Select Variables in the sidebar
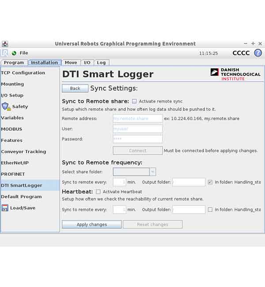This screenshot has height=287, width=265. click(30, 118)
